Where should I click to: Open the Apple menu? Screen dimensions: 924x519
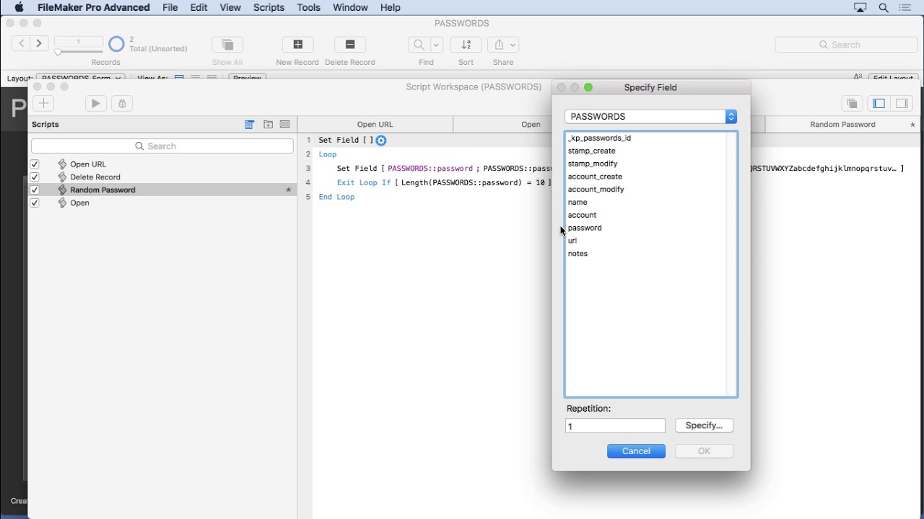19,8
